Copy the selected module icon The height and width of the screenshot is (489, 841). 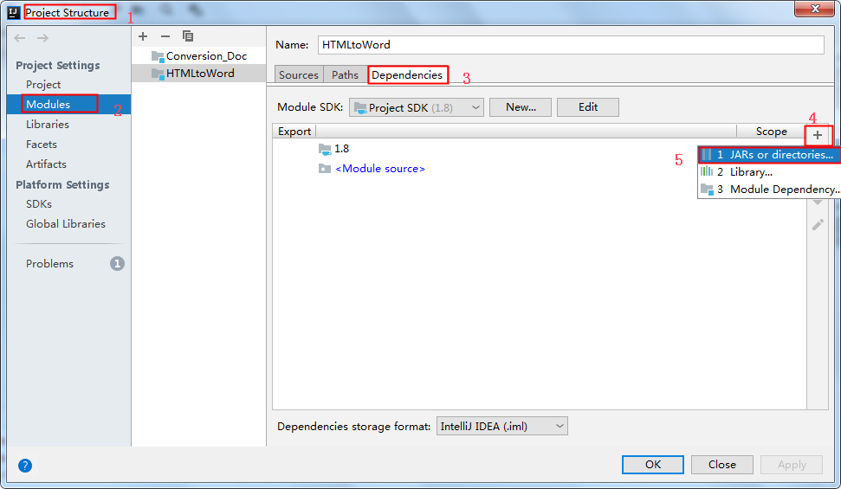pos(188,36)
